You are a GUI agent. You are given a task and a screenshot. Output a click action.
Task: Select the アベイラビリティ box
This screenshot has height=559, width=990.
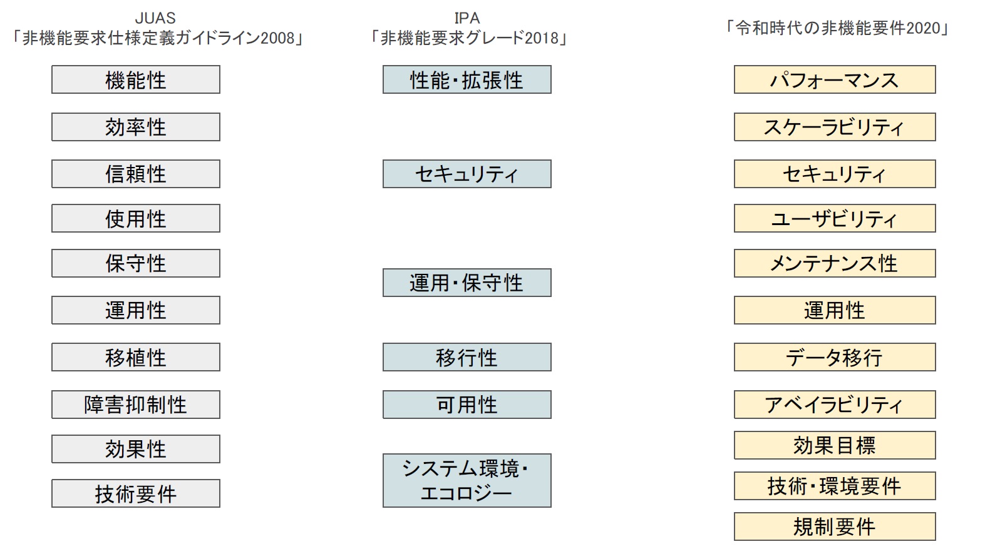coord(835,405)
